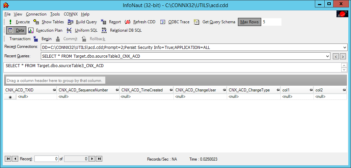The height and width of the screenshot is (168, 351).
Task: Click the null cell under CNX_ACD_TimeCreated
Action: pyautogui.click(x=146, y=96)
